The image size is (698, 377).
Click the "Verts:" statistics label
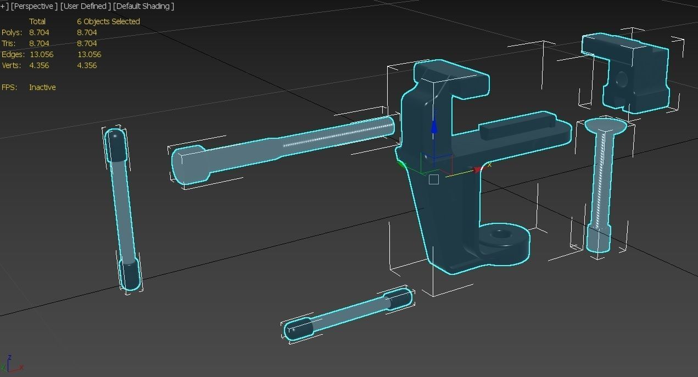12,65
